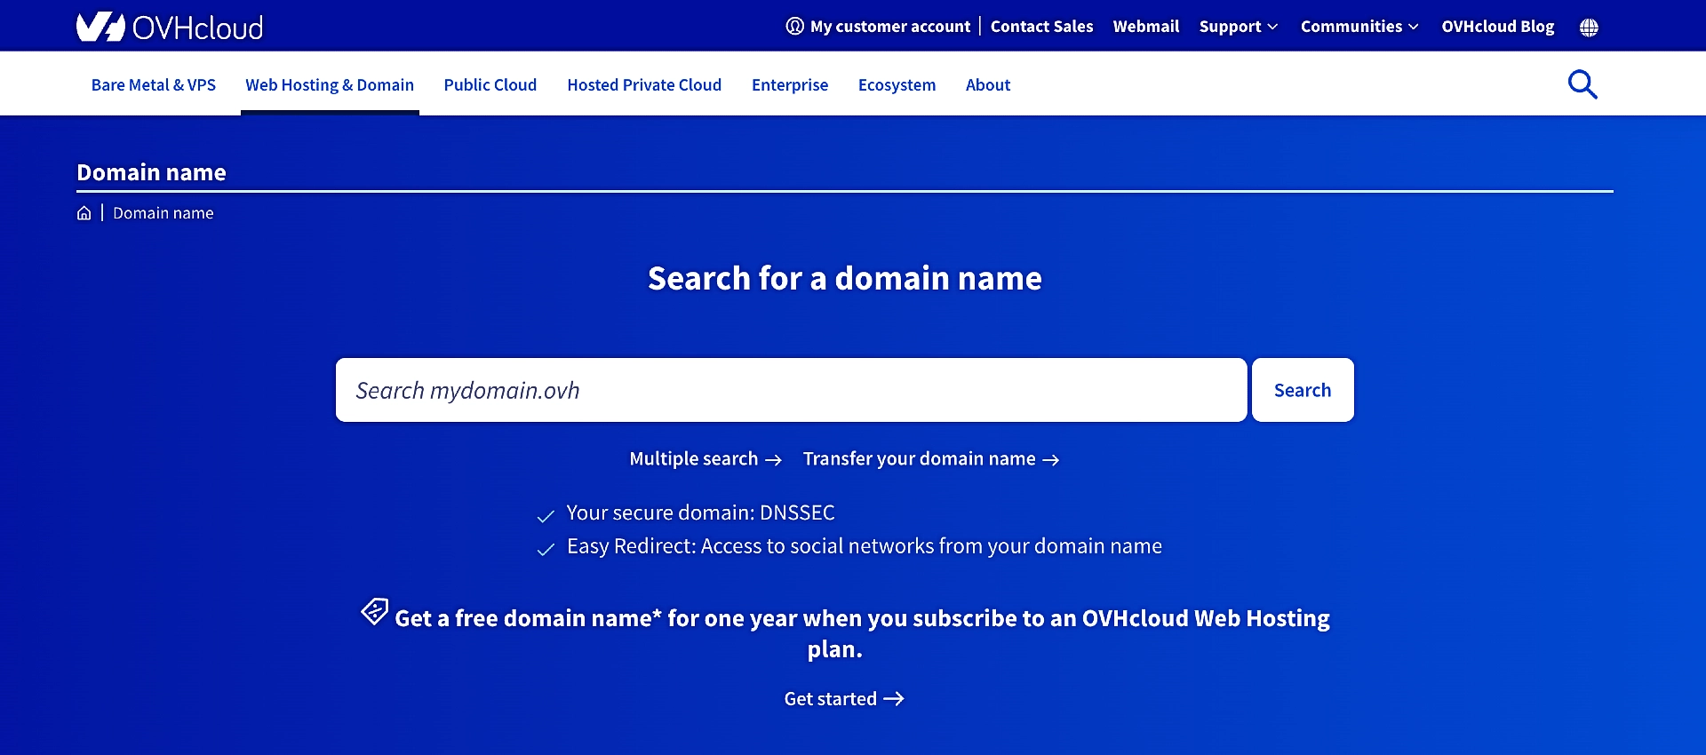Viewport: 1706px width, 755px height.
Task: Click the 'Search for a domain name' heading
Action: [x=844, y=279]
